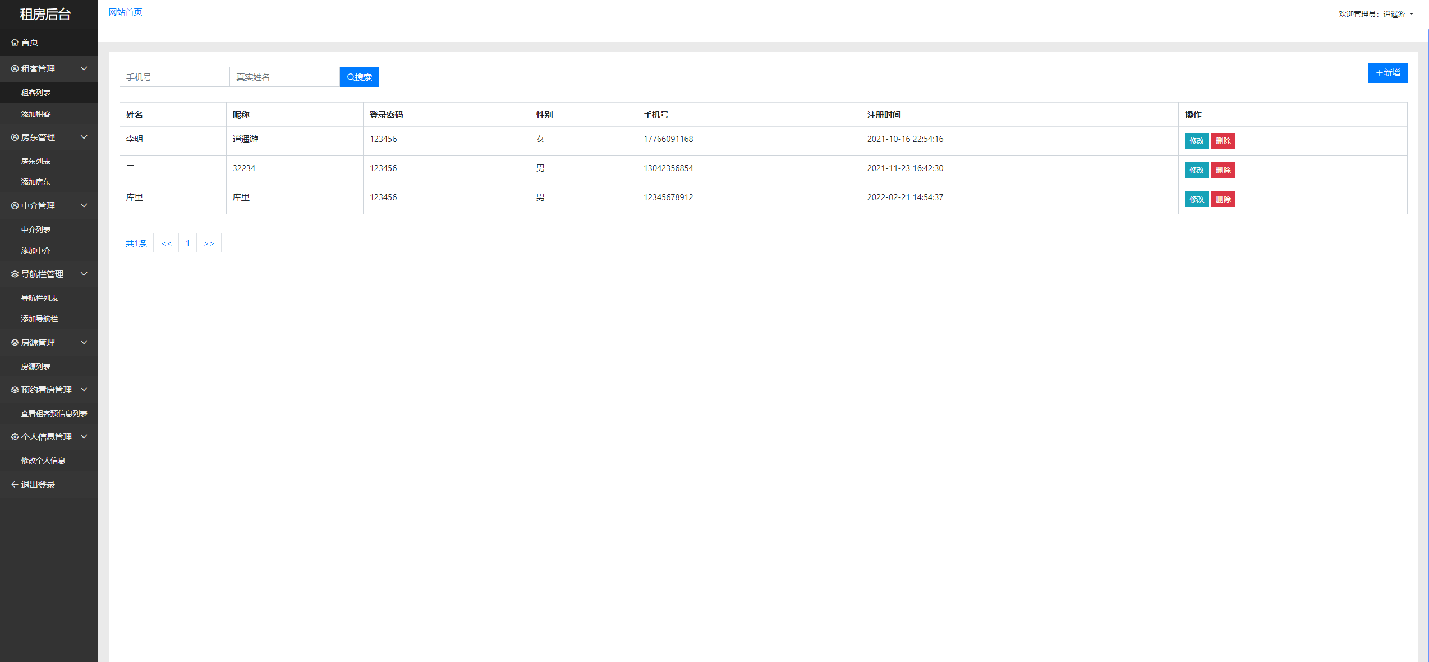
Task: Open 修改个人信息 in the sidebar
Action: pos(49,461)
